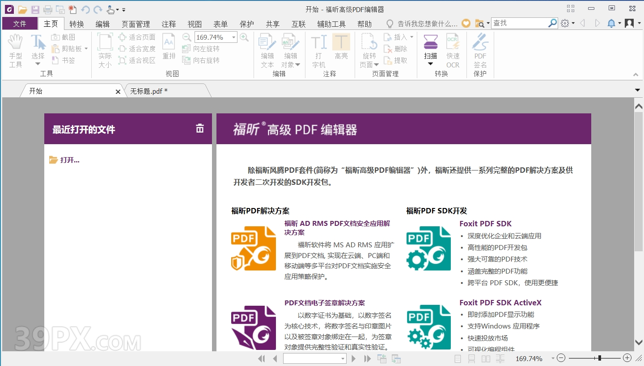This screenshot has height=366, width=644.
Task: Click the Bookmark (书签) button
Action: pyautogui.click(x=63, y=60)
